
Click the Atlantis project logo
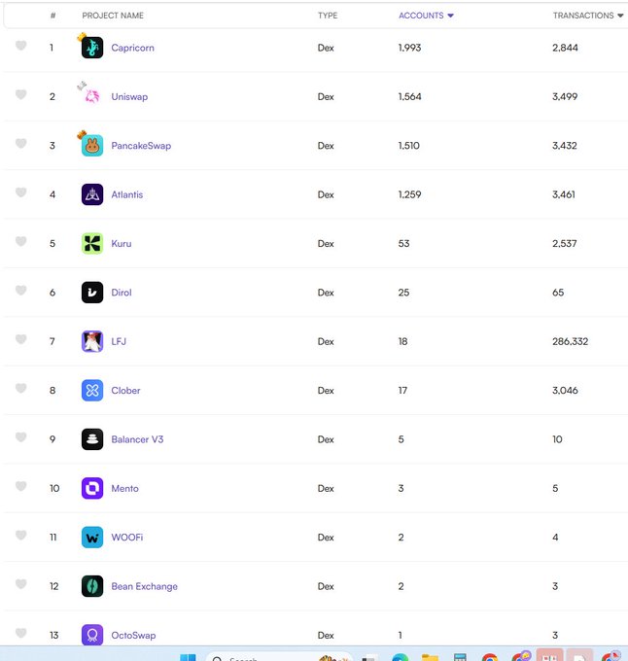click(x=92, y=194)
